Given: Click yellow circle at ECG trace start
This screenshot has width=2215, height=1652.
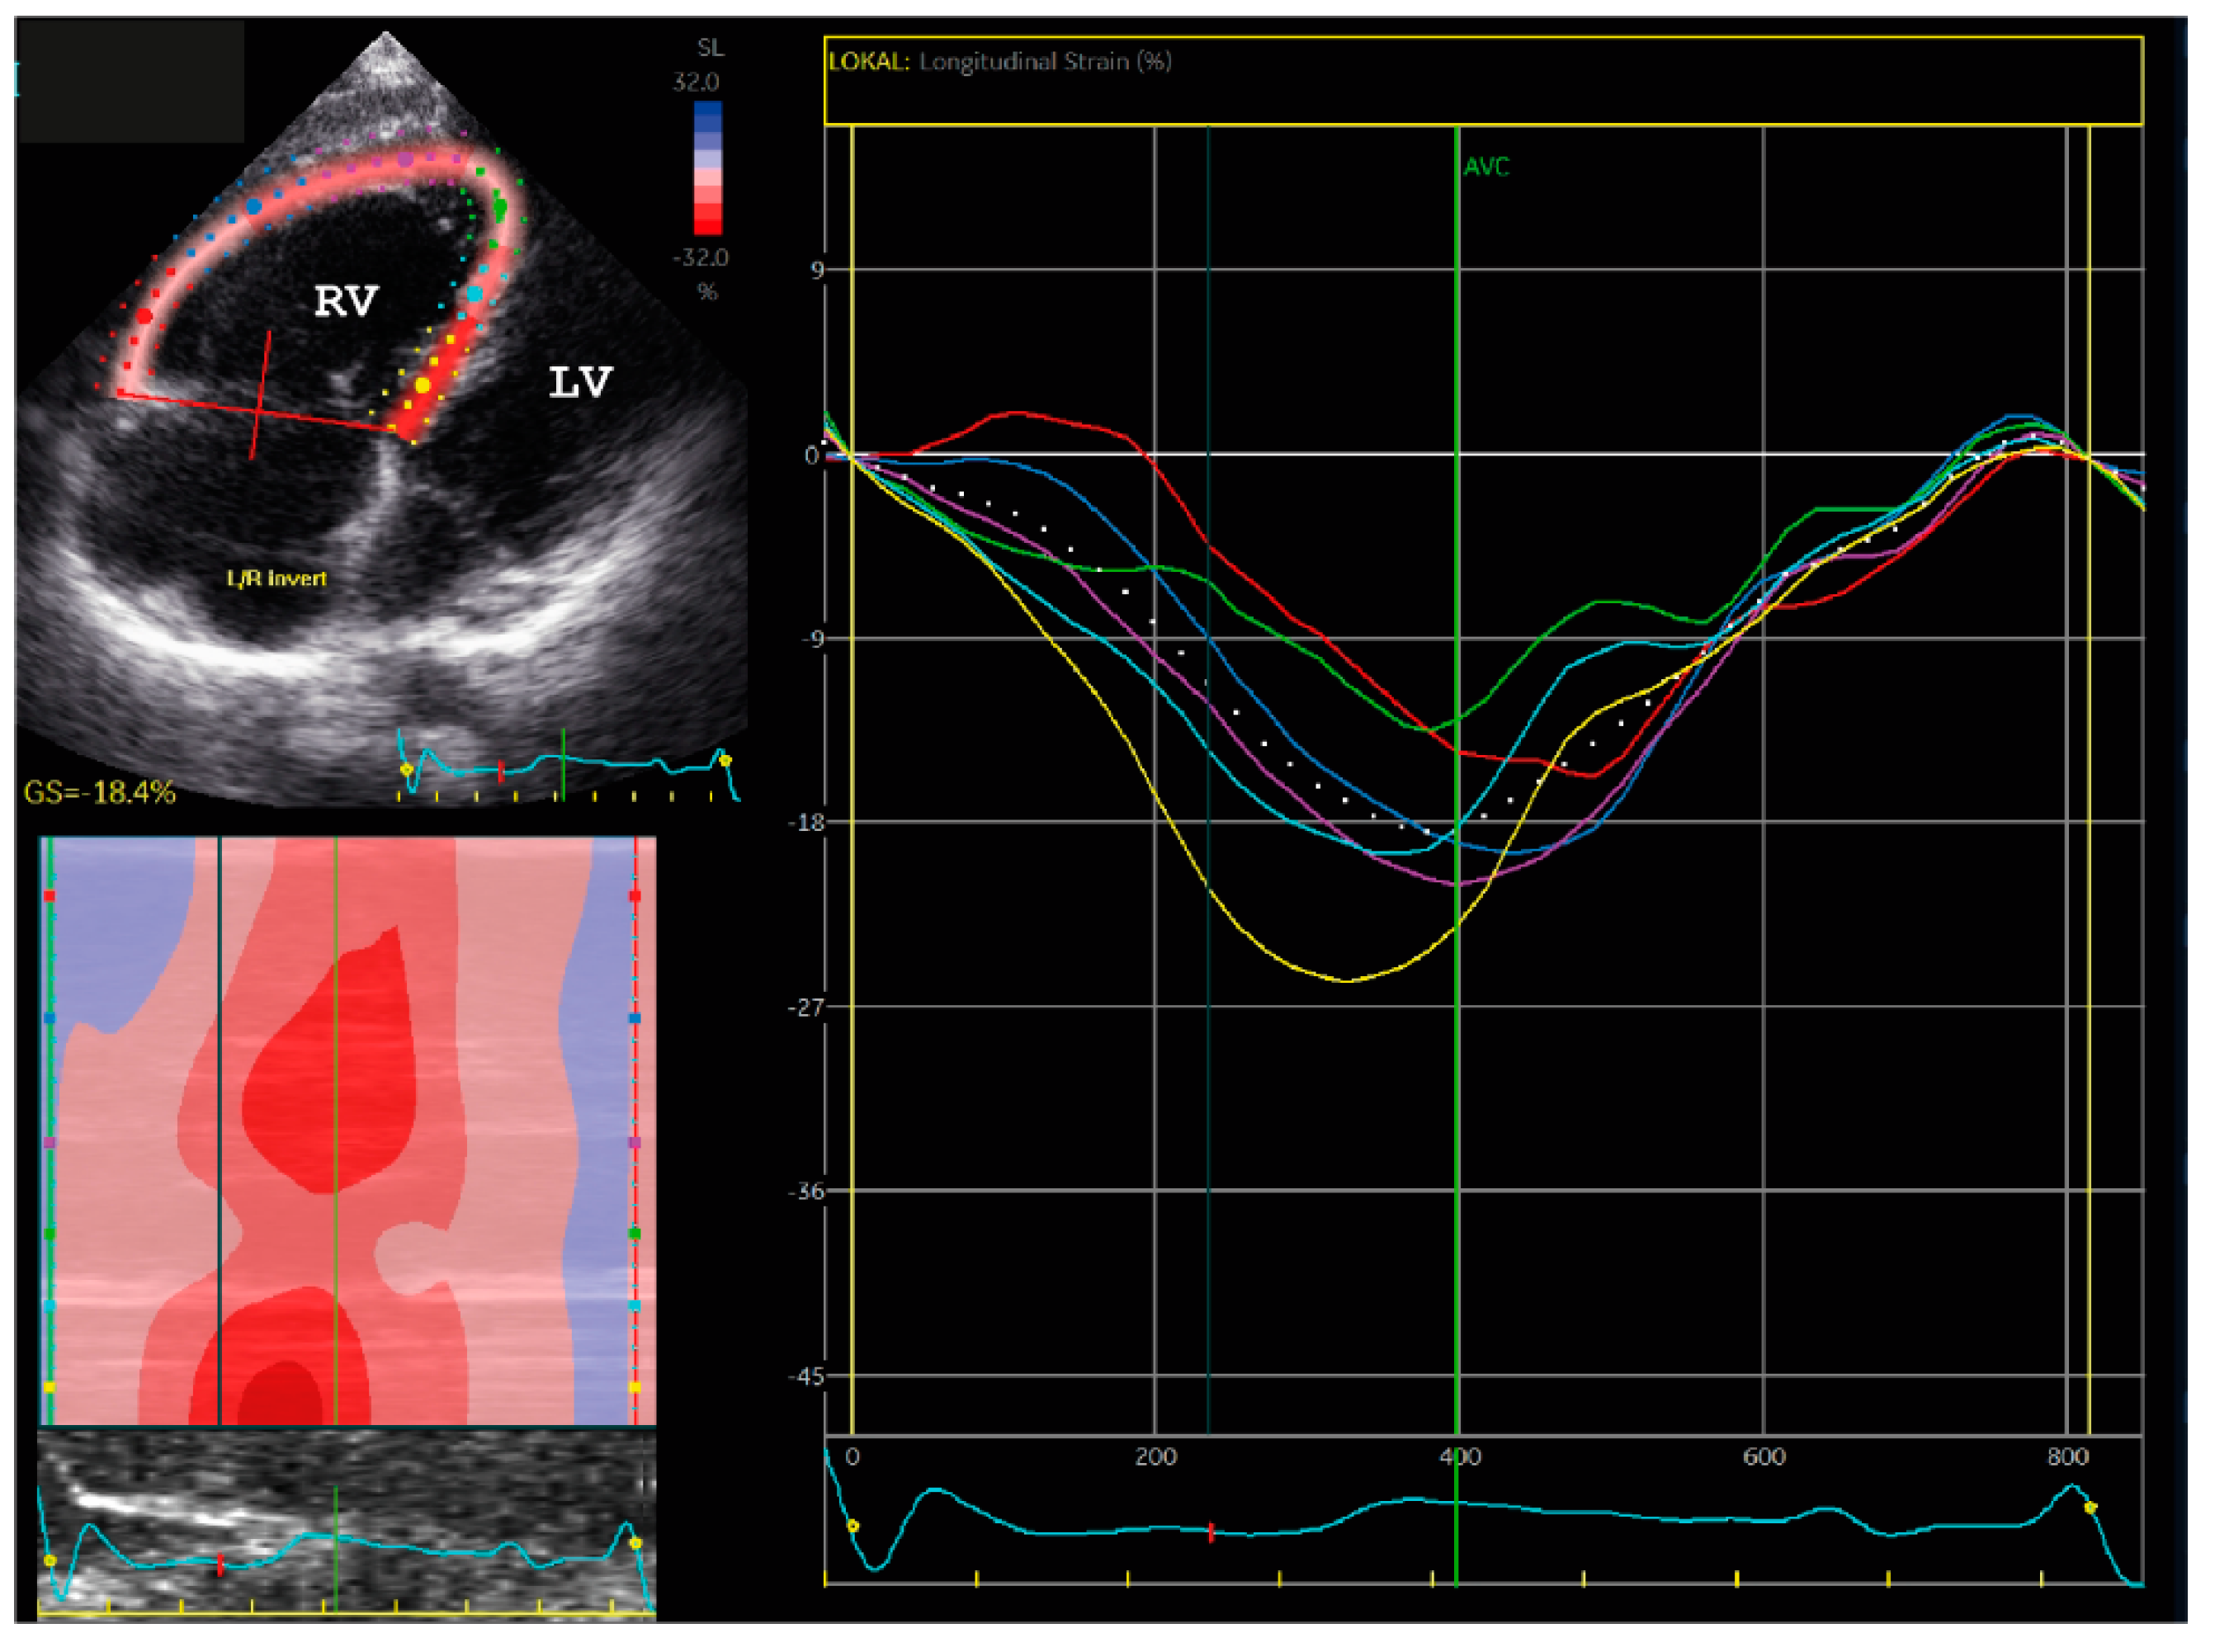Looking at the screenshot, I should click(853, 1526).
